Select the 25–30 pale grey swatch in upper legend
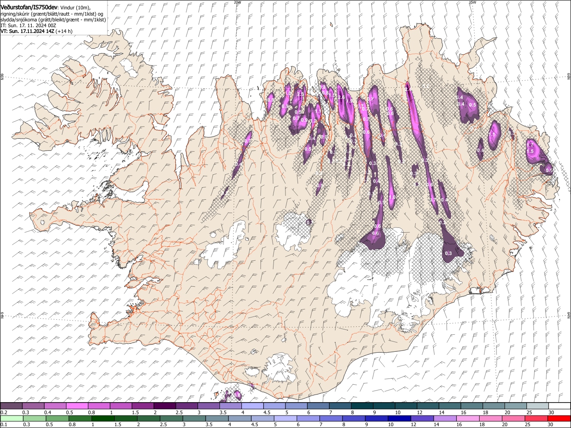 (538, 406)
